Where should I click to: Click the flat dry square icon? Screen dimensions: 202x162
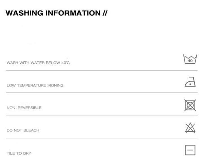[x=190, y=150]
